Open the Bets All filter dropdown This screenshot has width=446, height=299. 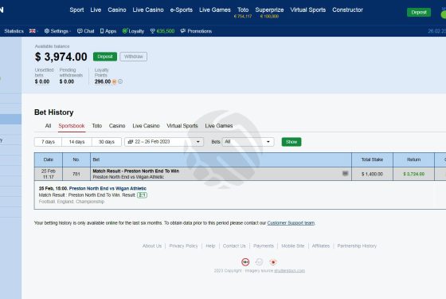(x=248, y=142)
